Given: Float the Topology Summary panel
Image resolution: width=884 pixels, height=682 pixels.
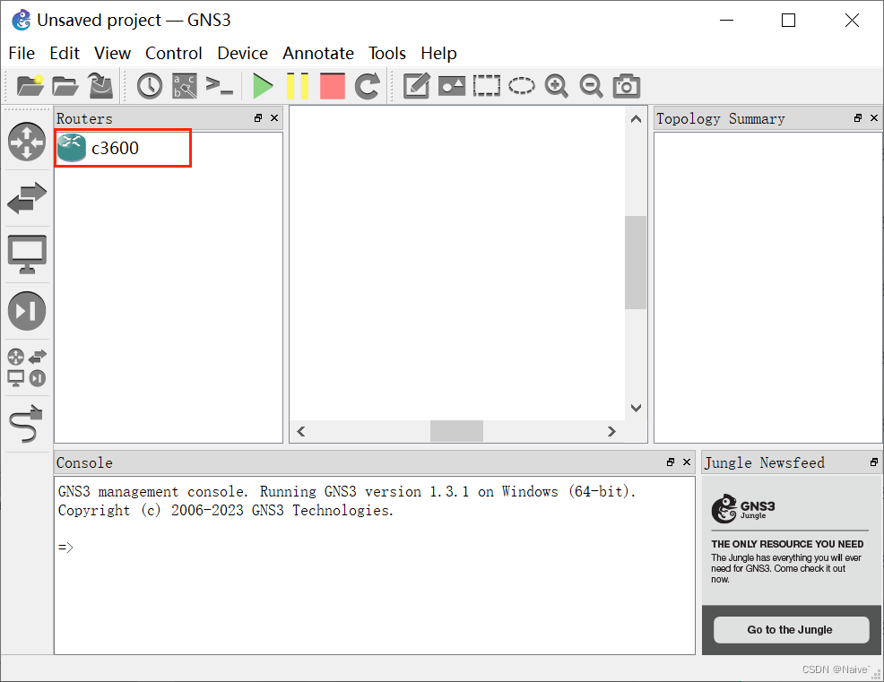Looking at the screenshot, I should click(858, 117).
